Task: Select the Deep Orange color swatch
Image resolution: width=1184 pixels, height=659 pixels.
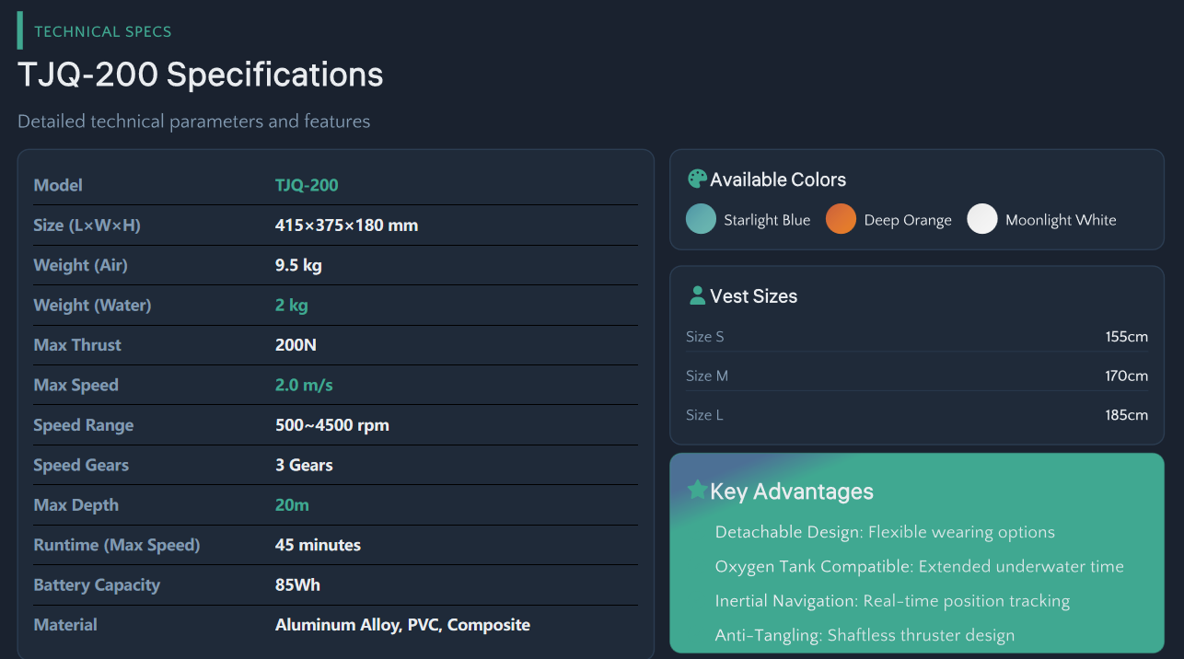Action: point(841,219)
